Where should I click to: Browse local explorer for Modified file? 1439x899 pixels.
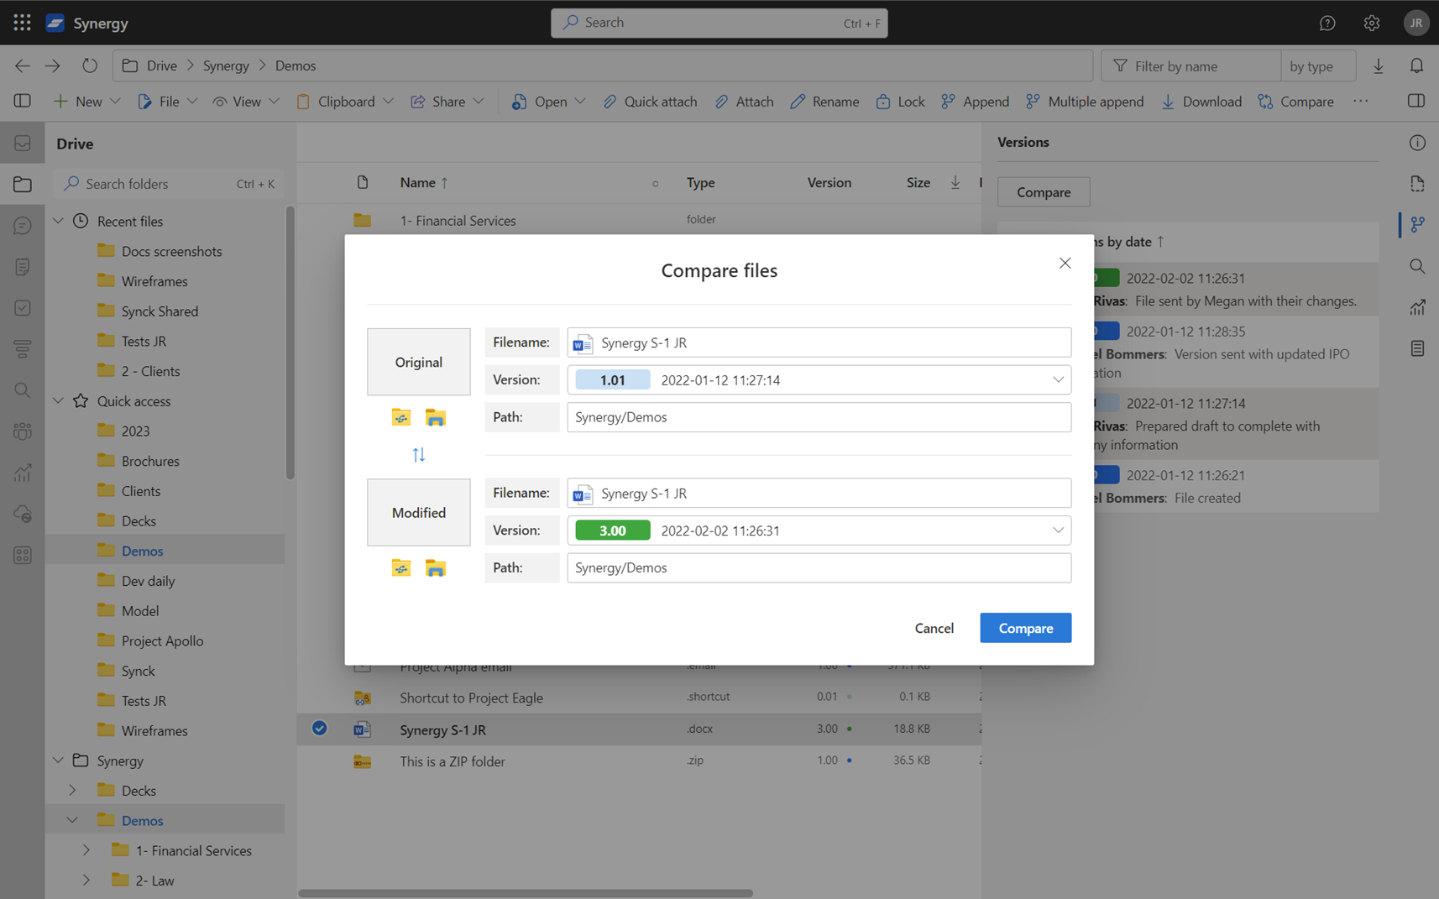point(435,568)
